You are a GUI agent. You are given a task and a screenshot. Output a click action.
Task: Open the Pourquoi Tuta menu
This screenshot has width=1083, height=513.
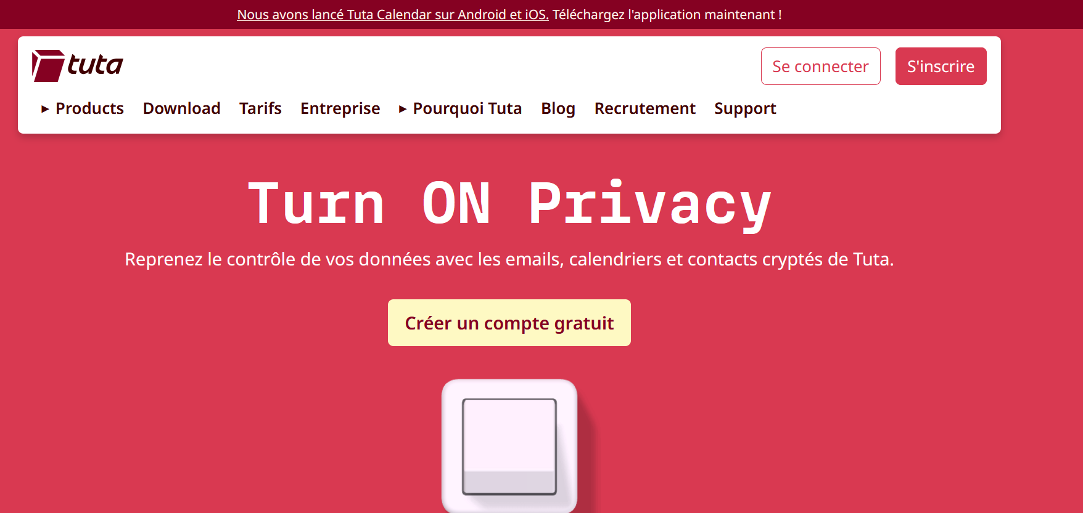467,108
